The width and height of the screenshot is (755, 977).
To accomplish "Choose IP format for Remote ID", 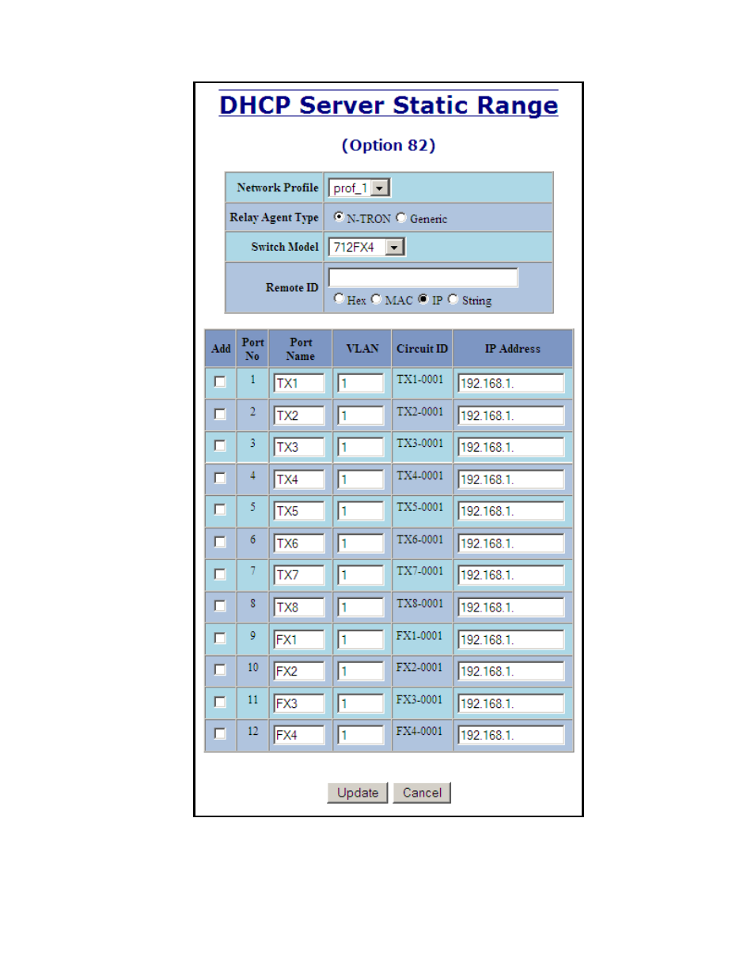I will point(423,299).
